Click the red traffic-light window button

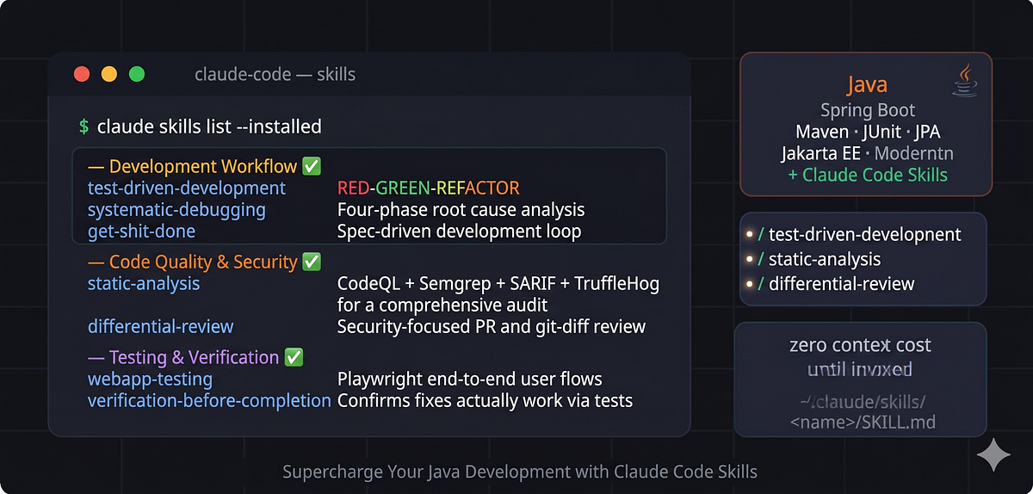click(83, 74)
